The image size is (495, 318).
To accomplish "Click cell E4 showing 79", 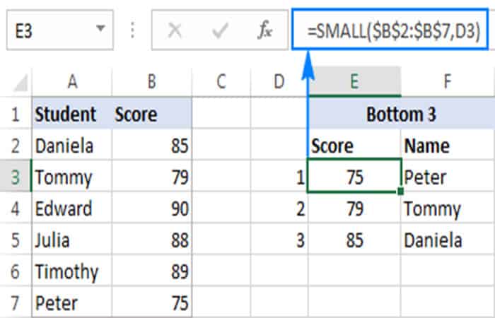I will [x=354, y=208].
